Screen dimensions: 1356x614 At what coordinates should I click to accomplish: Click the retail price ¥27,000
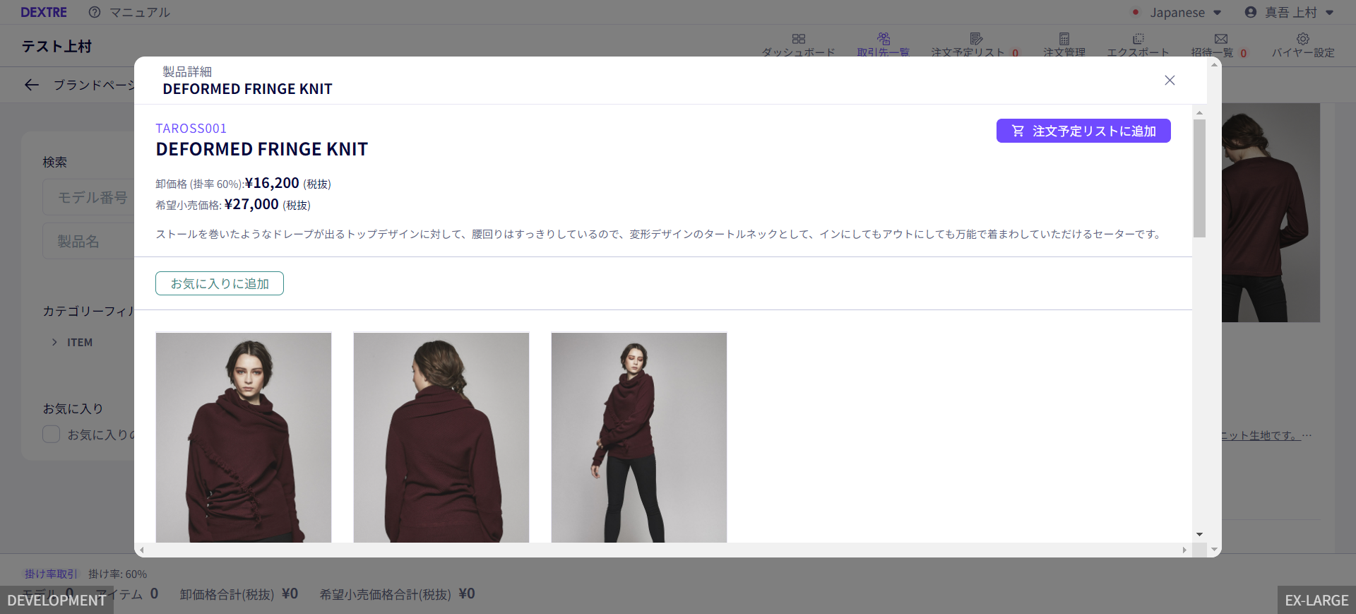point(251,204)
